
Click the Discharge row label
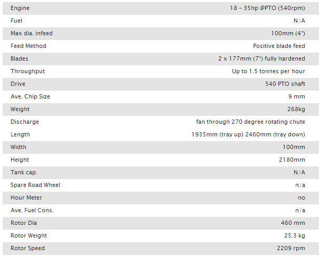[25, 122]
